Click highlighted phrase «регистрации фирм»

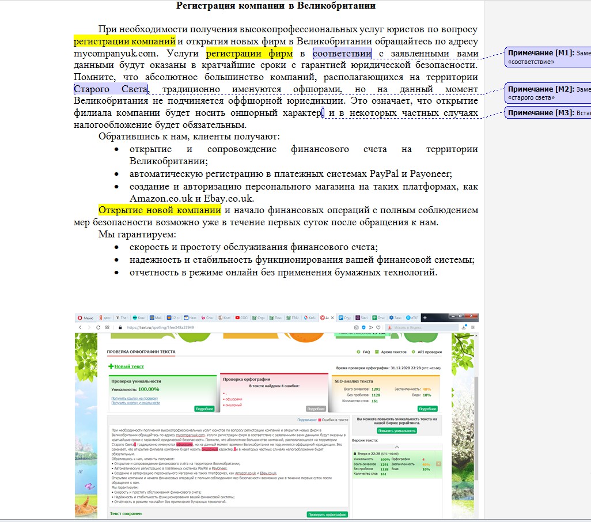249,54
